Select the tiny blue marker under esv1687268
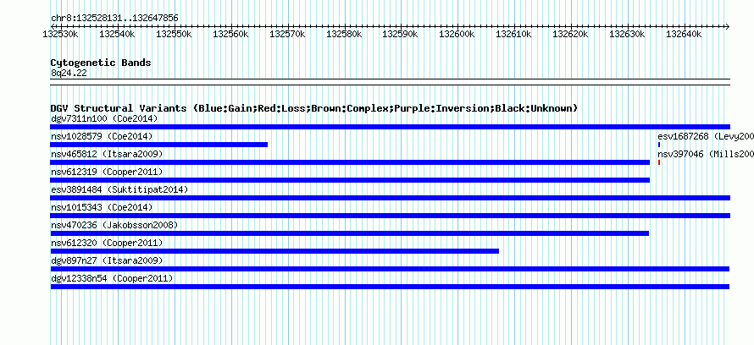754x345 pixels. point(659,145)
